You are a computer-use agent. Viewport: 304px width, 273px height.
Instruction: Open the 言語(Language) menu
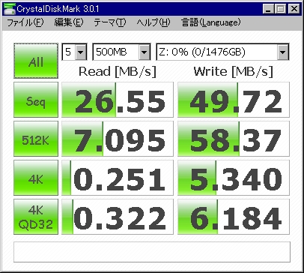(x=211, y=22)
